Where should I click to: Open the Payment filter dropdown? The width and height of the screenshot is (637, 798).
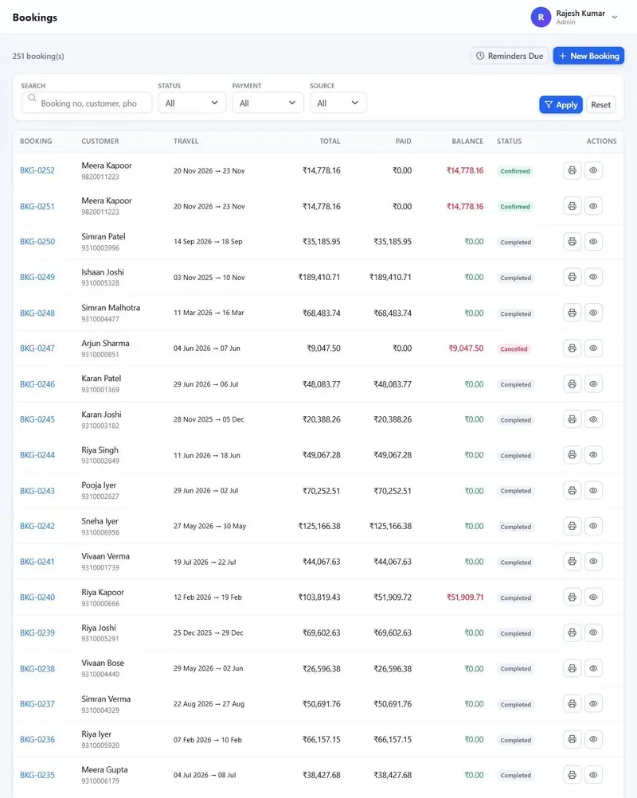tap(268, 103)
